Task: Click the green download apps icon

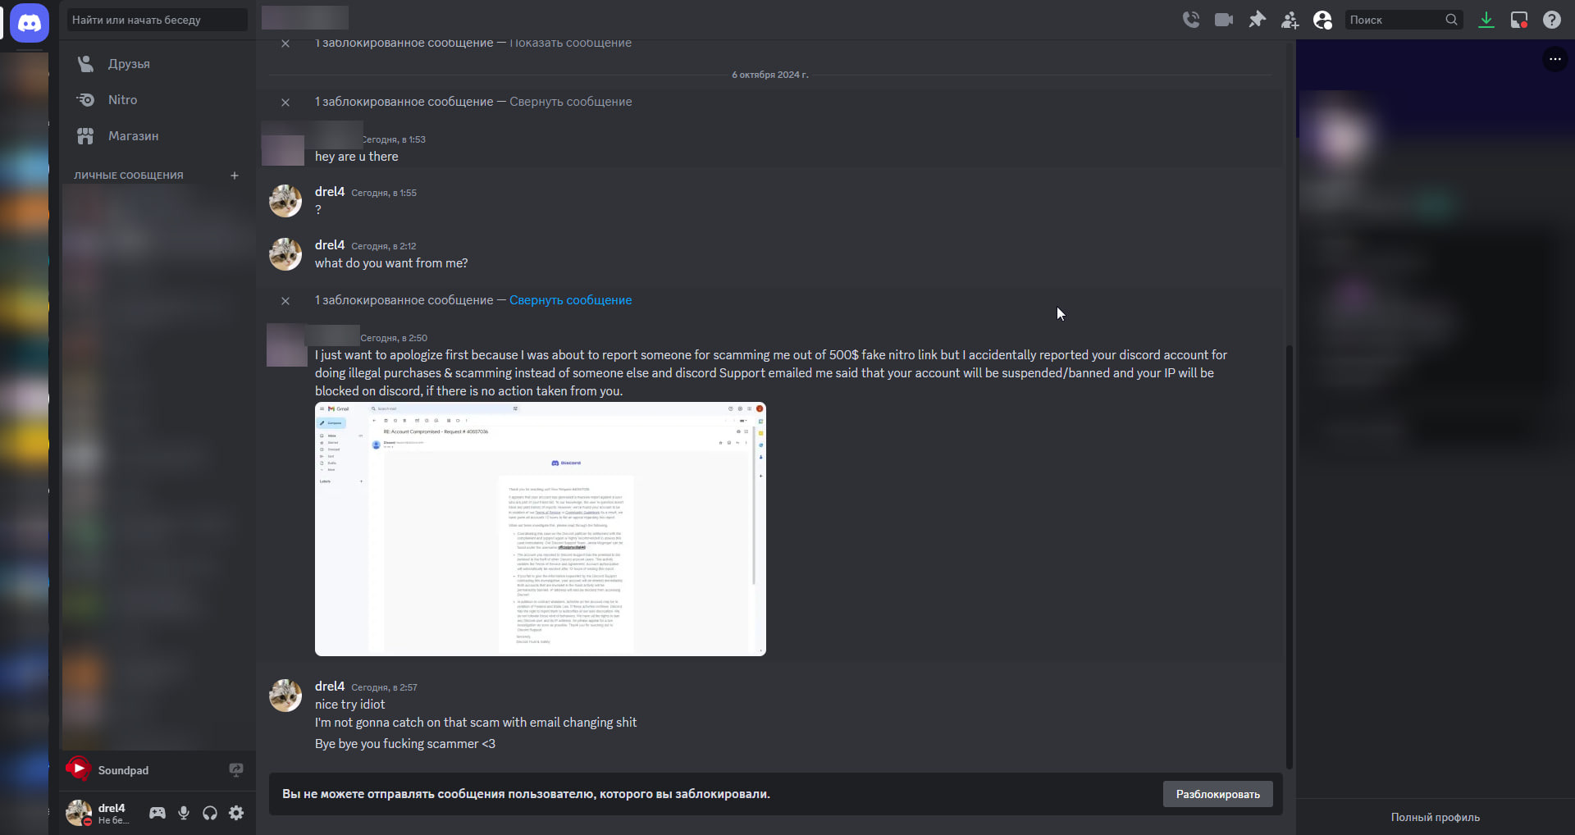Action: [x=1486, y=20]
